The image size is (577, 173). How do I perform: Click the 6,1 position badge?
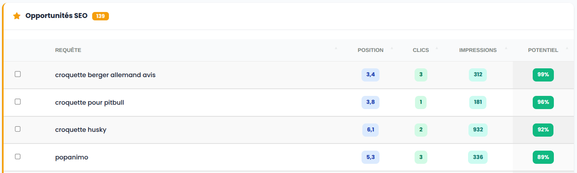tap(370, 129)
